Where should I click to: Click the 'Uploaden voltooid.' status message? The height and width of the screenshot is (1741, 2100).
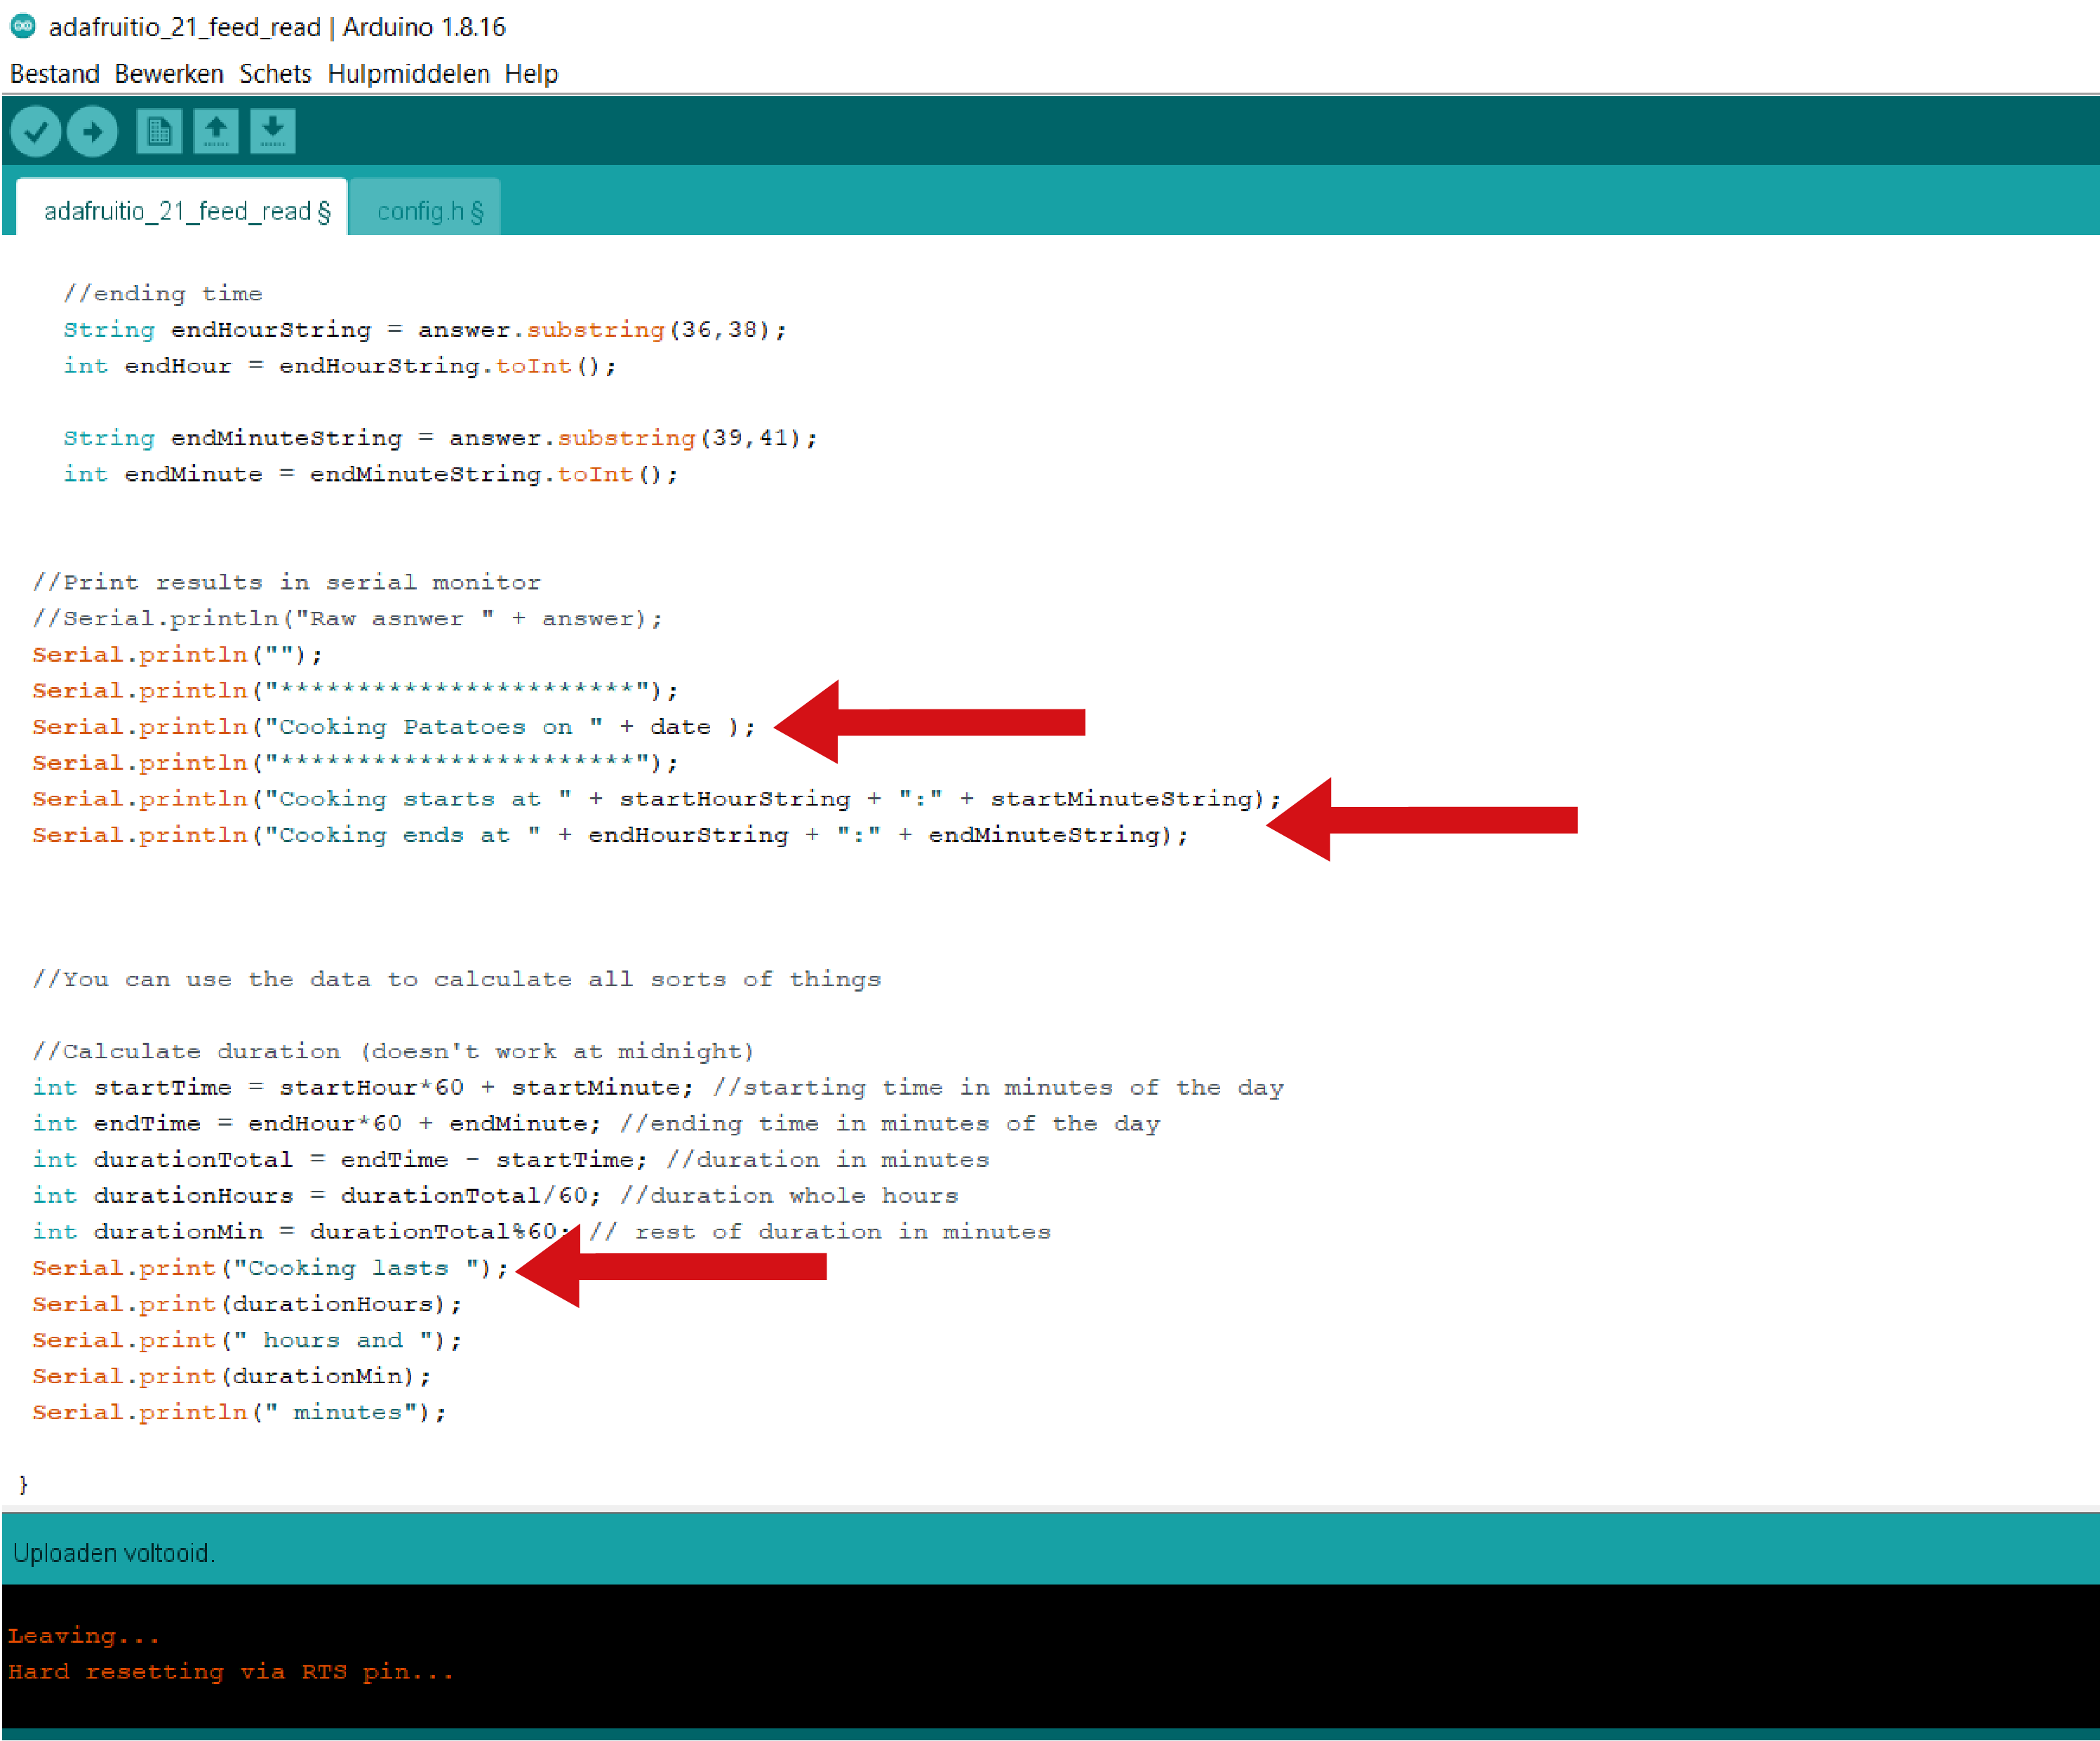coord(114,1553)
